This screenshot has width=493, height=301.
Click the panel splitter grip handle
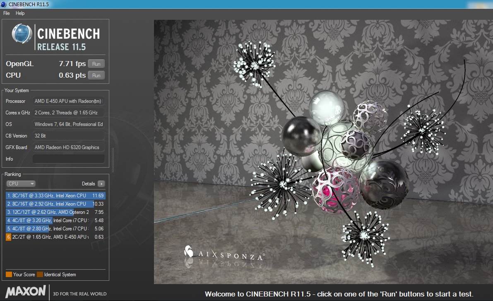coord(113,160)
